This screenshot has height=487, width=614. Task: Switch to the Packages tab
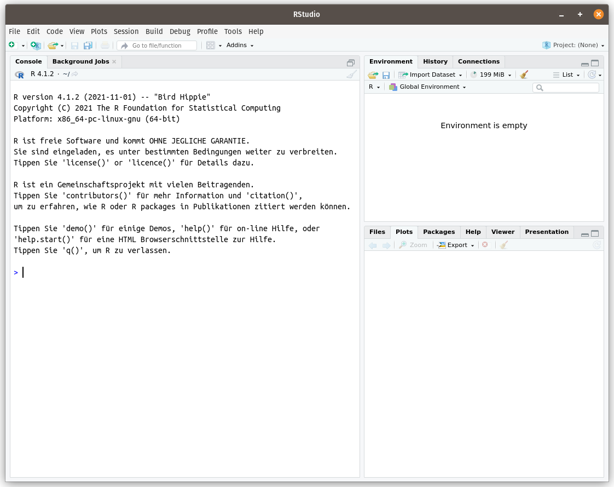point(439,232)
